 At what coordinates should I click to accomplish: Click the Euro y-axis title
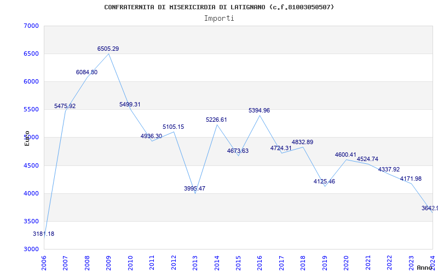(x=27, y=138)
